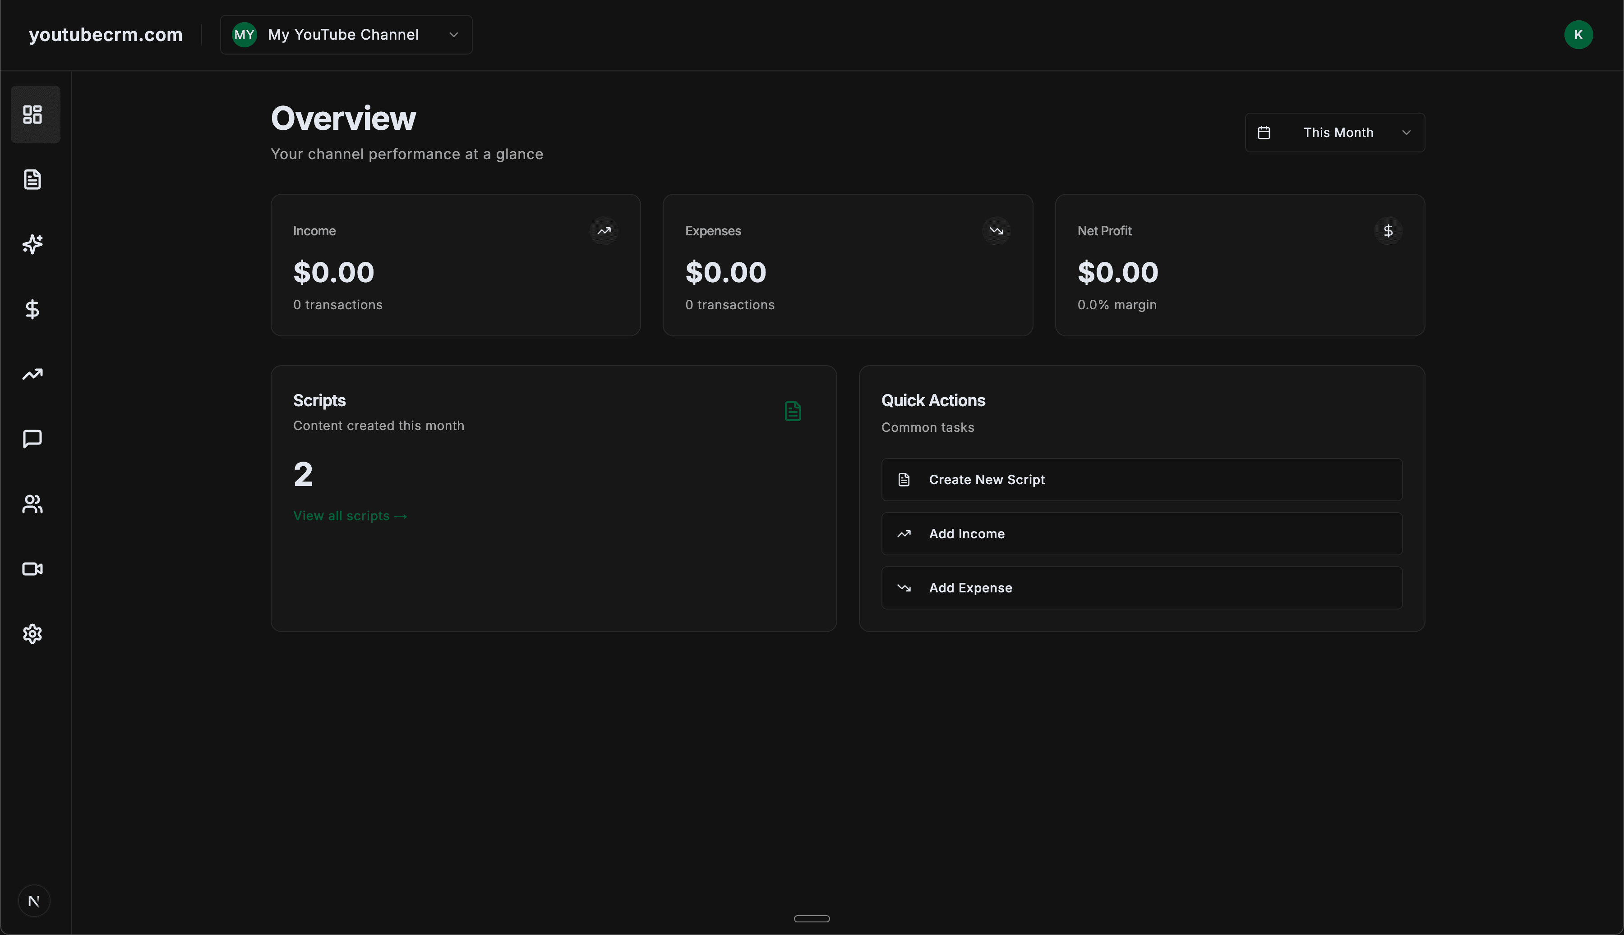Click the K avatar in the top right
Viewport: 1624px width, 935px height.
1580,35
